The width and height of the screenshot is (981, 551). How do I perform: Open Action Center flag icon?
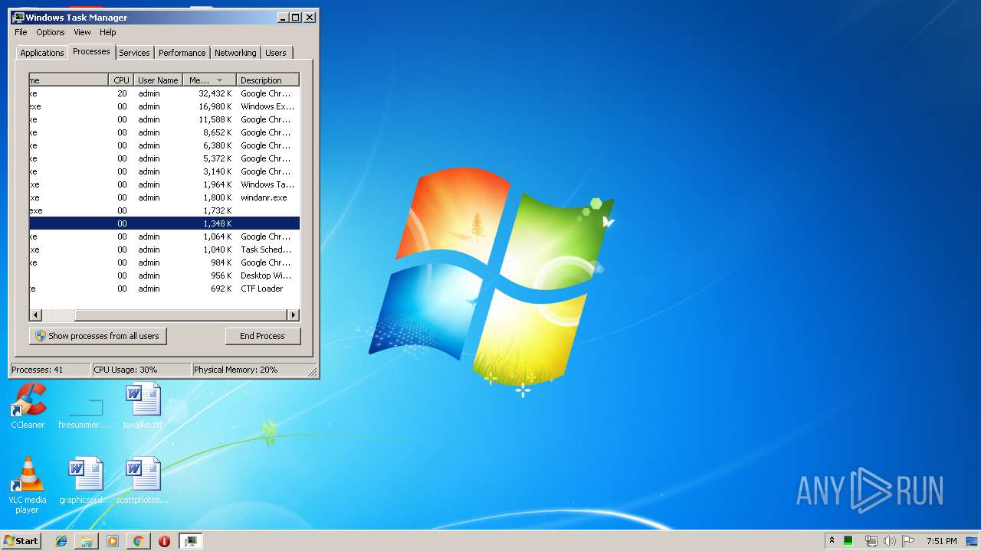tap(908, 541)
